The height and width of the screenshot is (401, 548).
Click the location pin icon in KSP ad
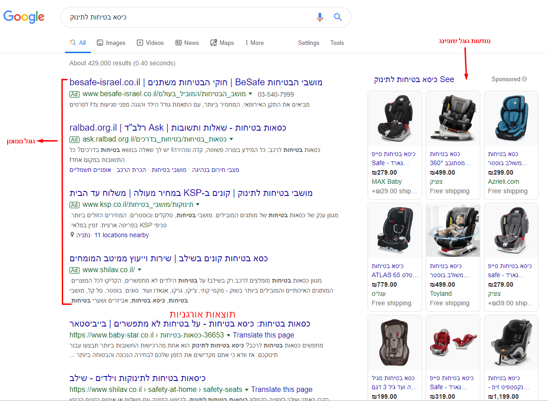pos(72,235)
